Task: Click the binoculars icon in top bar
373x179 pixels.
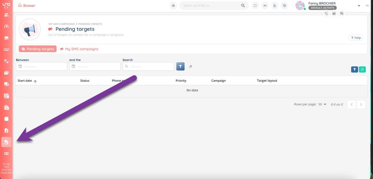Action: point(265,6)
